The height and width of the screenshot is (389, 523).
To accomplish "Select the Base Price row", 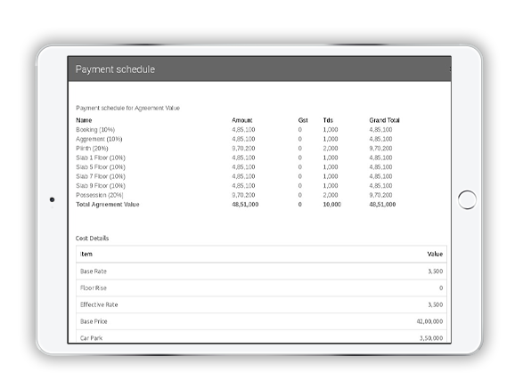I will click(261, 321).
